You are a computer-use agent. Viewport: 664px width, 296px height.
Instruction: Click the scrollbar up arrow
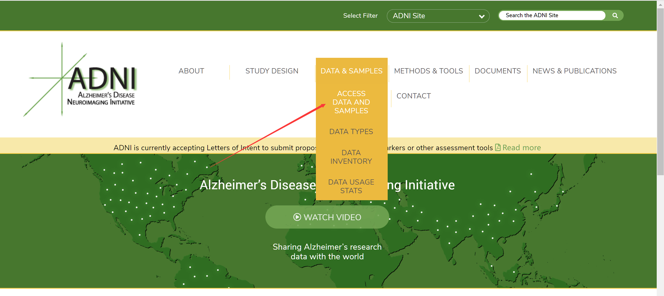[x=660, y=4]
